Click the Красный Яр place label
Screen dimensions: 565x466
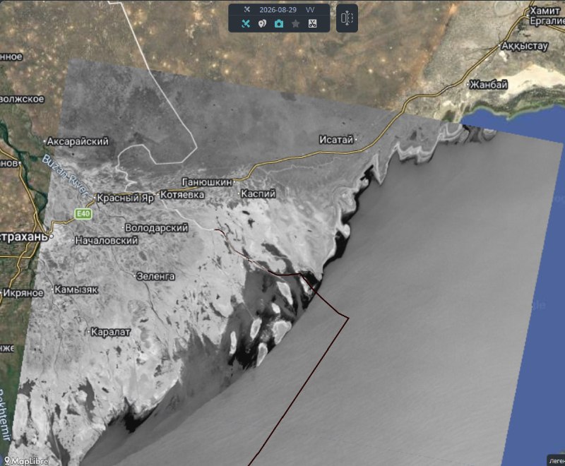126,198
